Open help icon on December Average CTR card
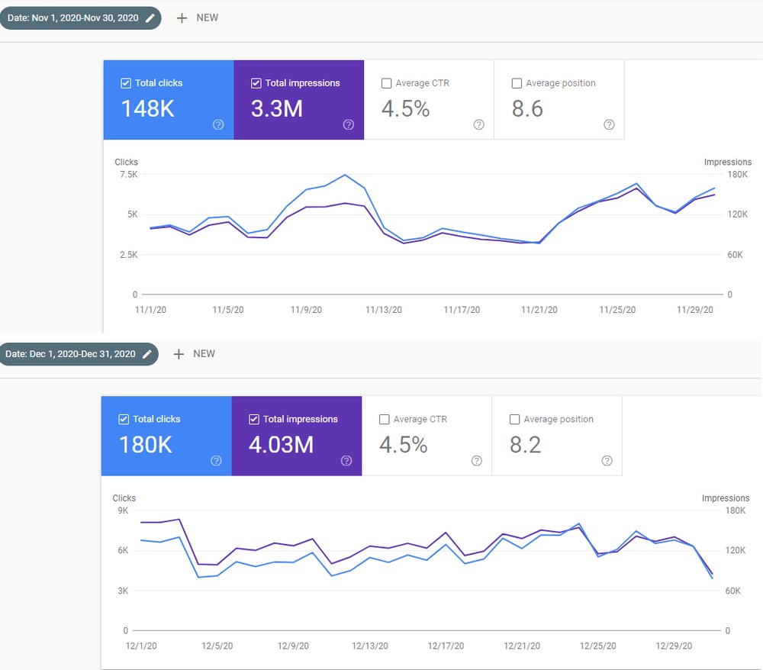This screenshot has width=763, height=670. click(477, 461)
